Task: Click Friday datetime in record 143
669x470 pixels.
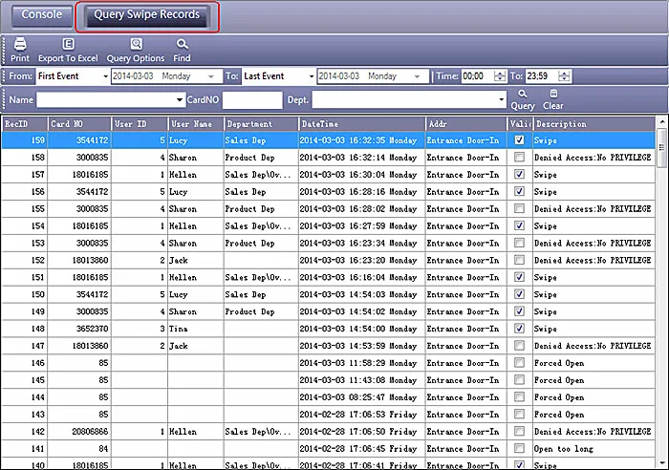Action: tap(358, 415)
